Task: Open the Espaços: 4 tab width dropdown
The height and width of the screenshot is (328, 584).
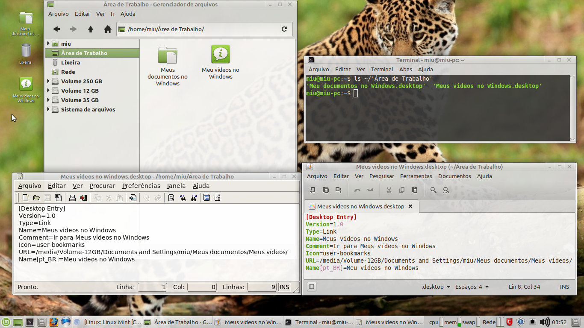Action: click(472, 287)
